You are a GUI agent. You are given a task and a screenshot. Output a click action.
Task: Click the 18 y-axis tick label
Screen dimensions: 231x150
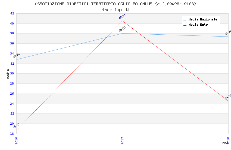12,134
